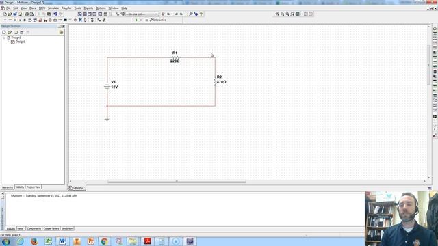Open the File menu
Screen dimensions: 438x246
tap(8, 8)
